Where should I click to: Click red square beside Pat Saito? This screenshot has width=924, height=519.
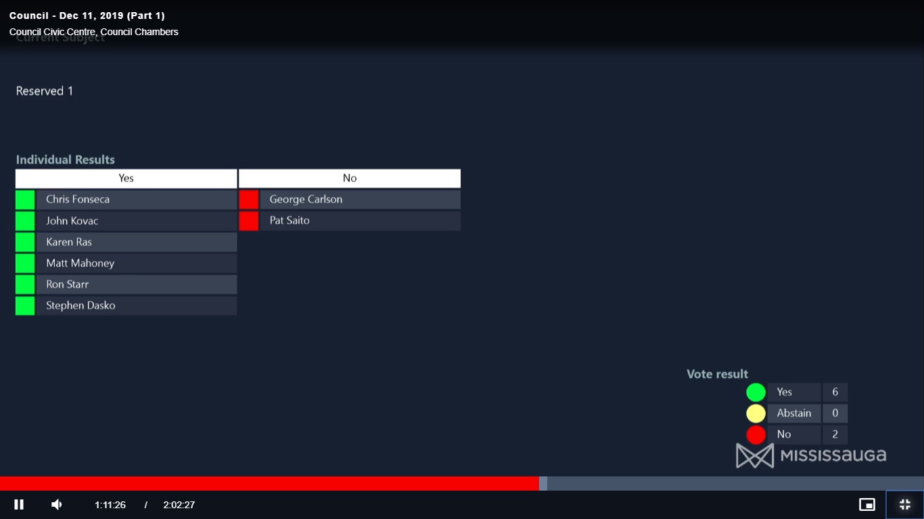coord(249,221)
